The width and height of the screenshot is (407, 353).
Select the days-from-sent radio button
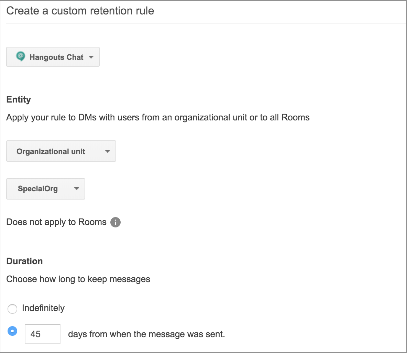point(12,331)
